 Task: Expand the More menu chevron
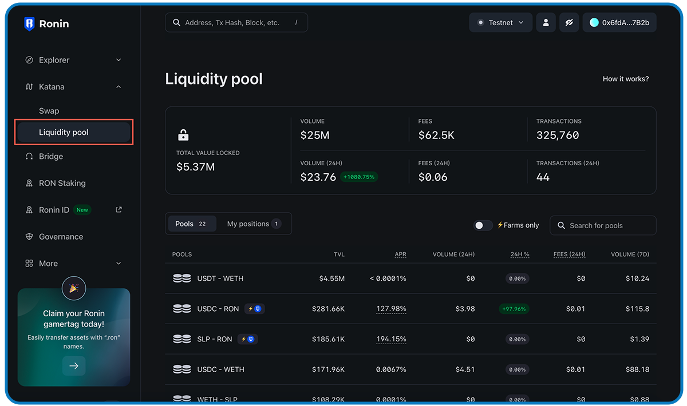tap(119, 264)
